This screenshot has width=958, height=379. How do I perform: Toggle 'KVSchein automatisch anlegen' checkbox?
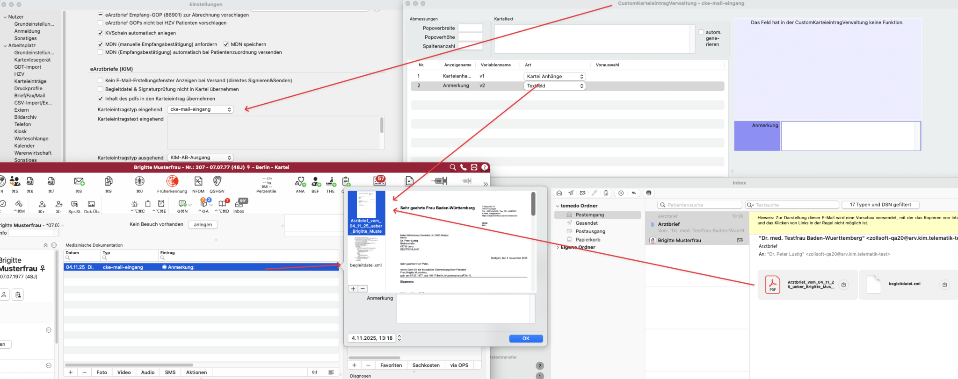pyautogui.click(x=101, y=33)
